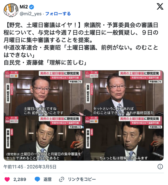
Task: Click the Mi2 display name
Action: click(x=24, y=7)
